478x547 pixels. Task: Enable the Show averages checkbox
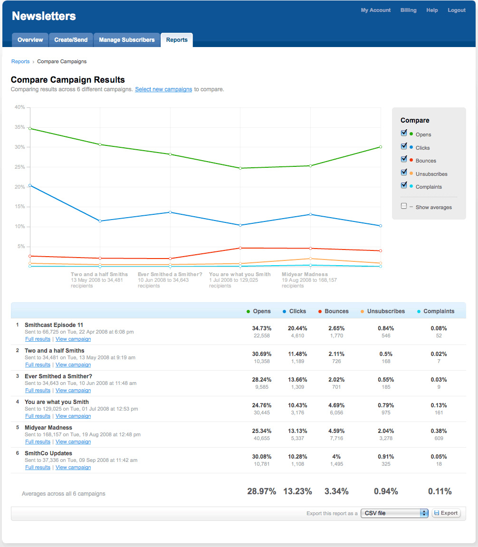[x=404, y=206]
